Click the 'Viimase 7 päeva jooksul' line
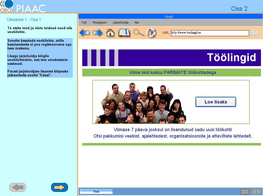The width and height of the screenshot is (263, 196). coord(173,130)
